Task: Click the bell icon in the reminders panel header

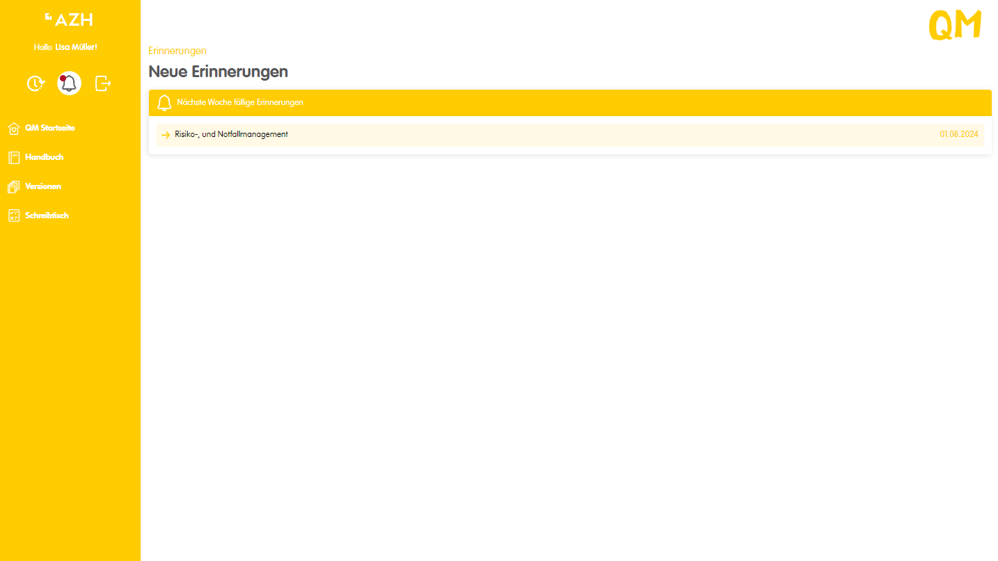Action: [164, 103]
